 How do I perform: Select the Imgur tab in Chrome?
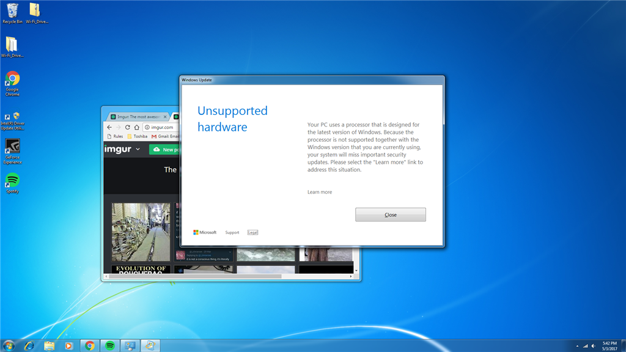pos(138,117)
